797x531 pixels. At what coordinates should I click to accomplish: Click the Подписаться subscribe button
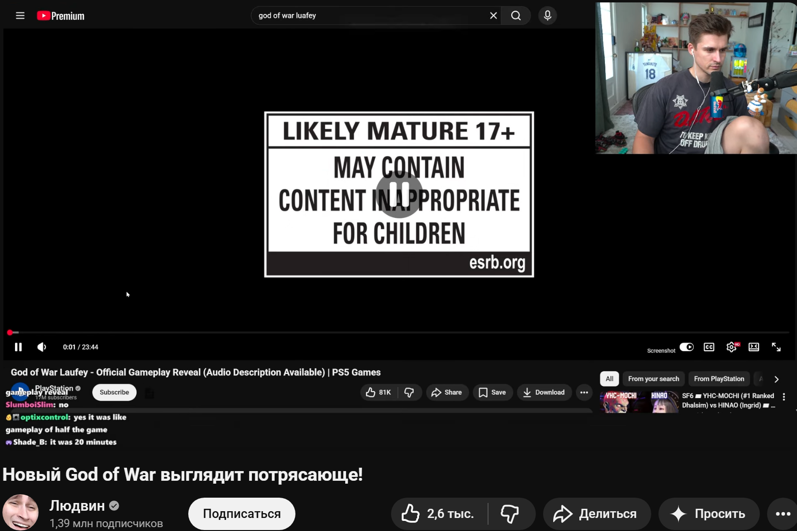click(242, 514)
